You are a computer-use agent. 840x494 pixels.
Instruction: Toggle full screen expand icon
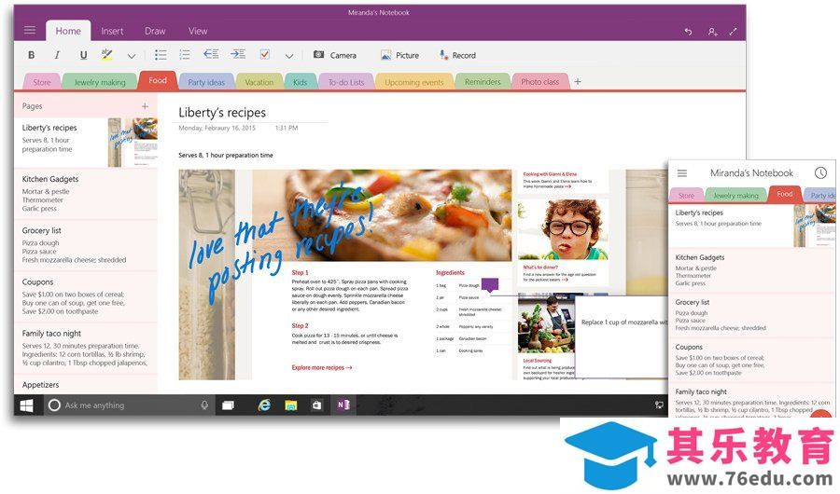tap(733, 32)
